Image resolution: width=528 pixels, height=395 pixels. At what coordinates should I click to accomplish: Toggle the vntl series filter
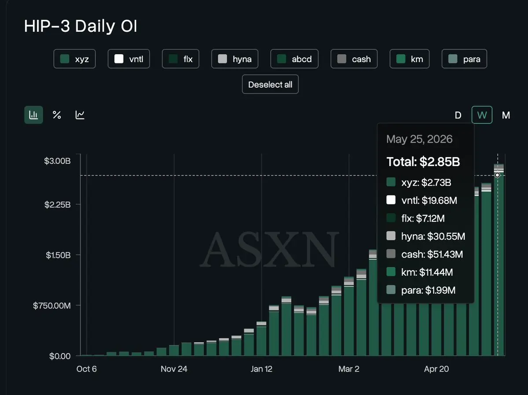[129, 59]
